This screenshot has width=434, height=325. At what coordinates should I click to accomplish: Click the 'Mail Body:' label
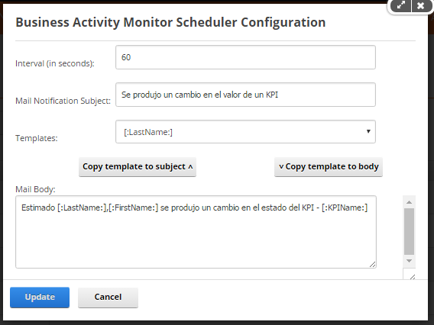point(35,189)
